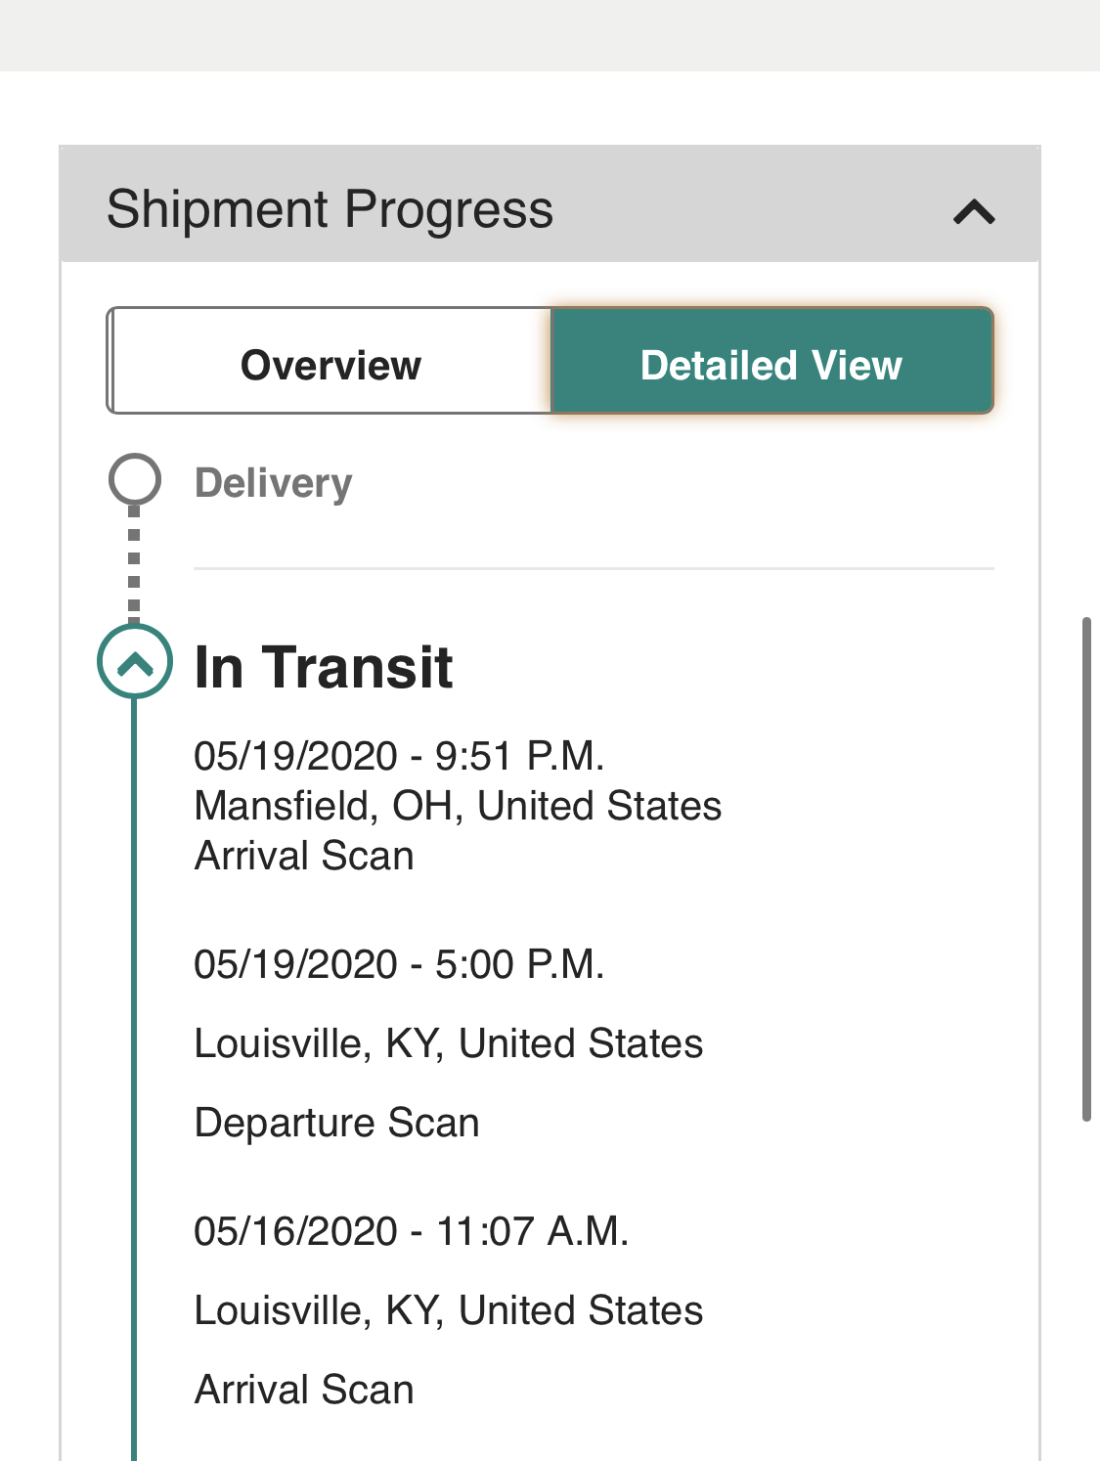This screenshot has width=1100, height=1461.
Task: Click the Arrival Scan under 05/16/2020 Louisville
Action: tap(304, 1390)
